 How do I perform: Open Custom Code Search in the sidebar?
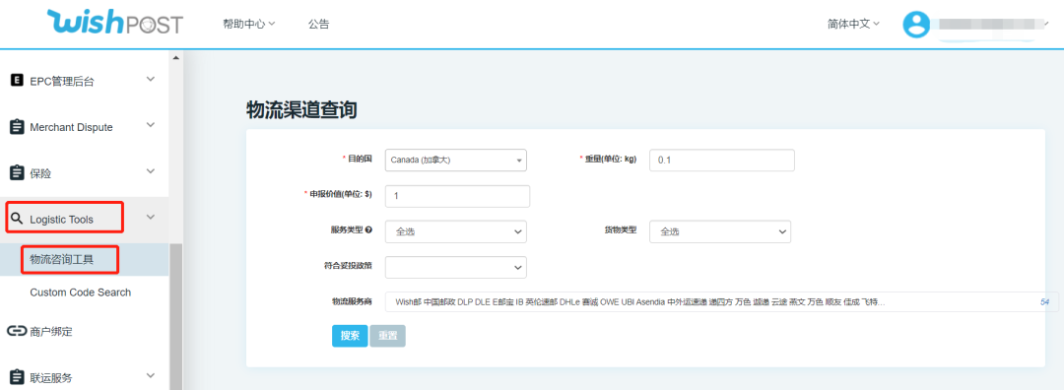point(81,292)
